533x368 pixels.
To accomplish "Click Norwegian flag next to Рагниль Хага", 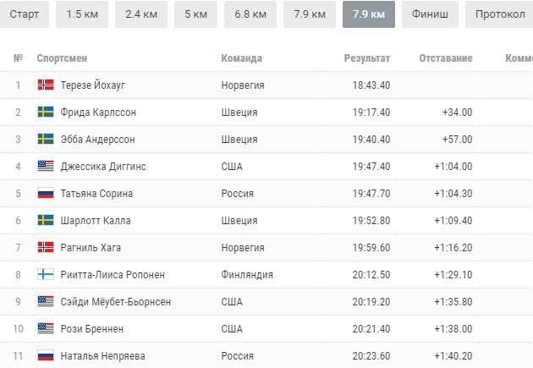I will (x=46, y=248).
